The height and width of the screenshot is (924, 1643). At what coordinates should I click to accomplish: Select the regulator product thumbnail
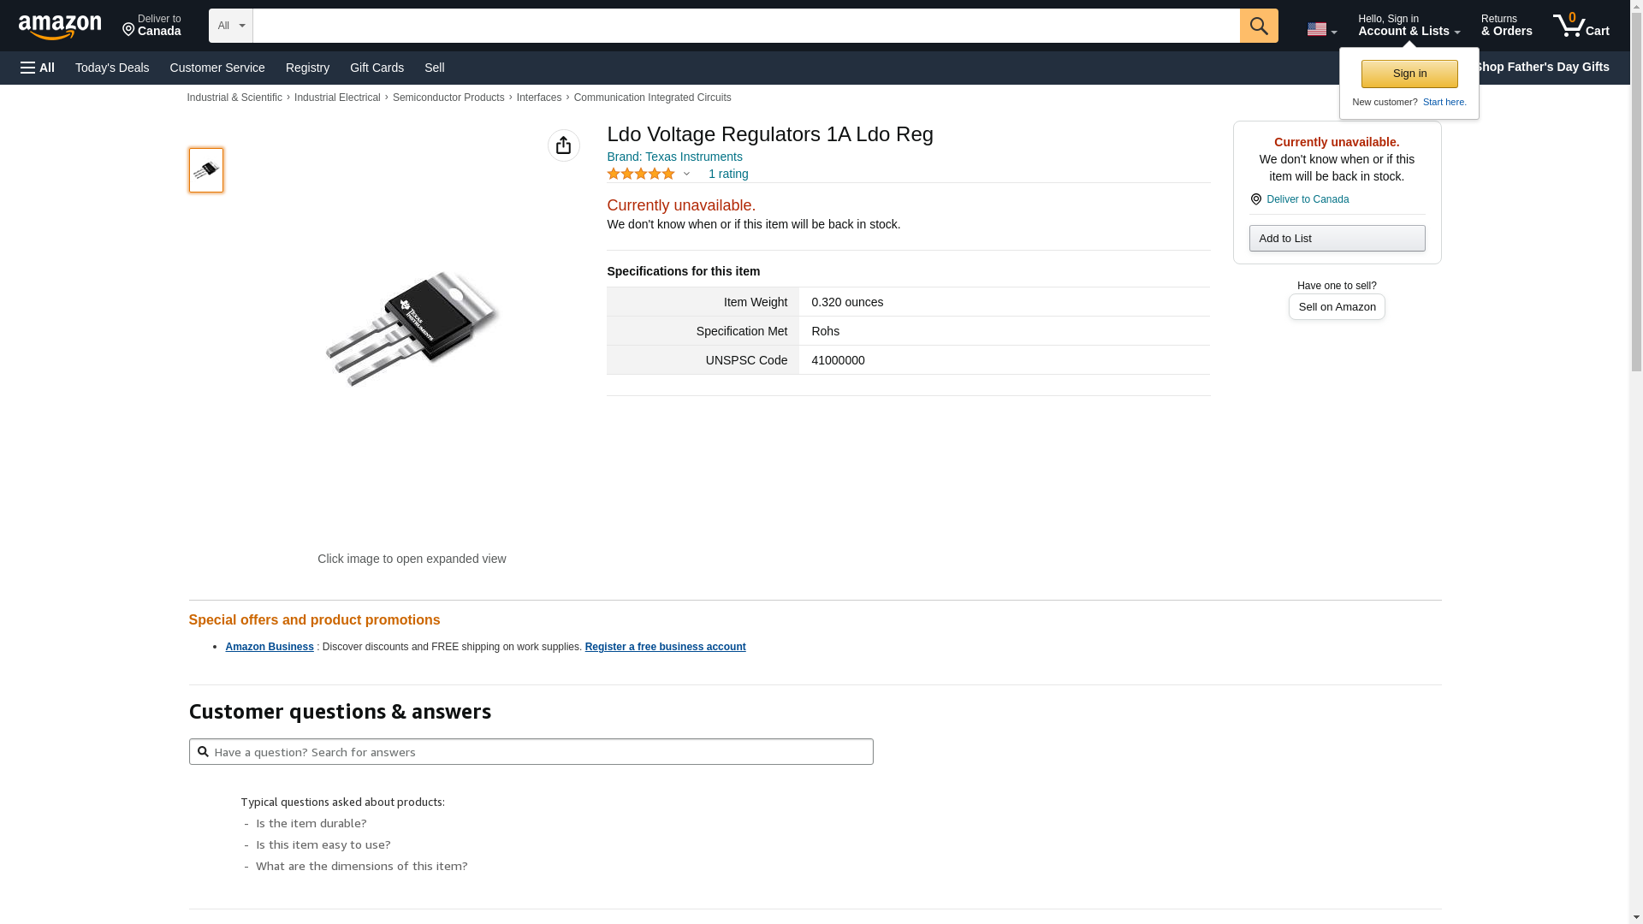coord(206,170)
